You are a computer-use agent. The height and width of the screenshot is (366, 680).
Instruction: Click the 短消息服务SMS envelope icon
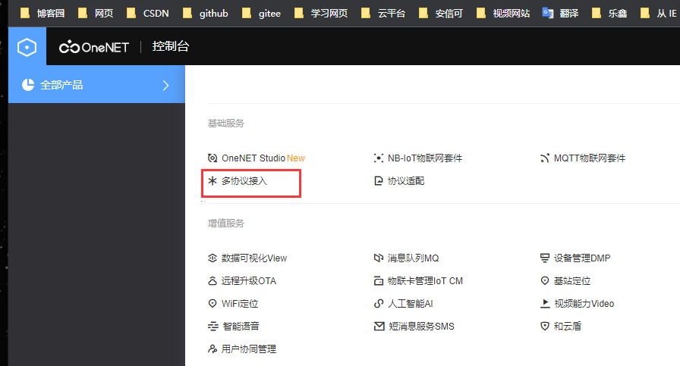[379, 326]
